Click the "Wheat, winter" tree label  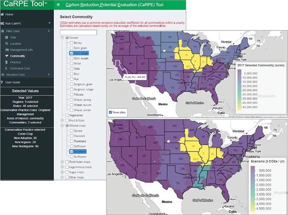coord(83,110)
